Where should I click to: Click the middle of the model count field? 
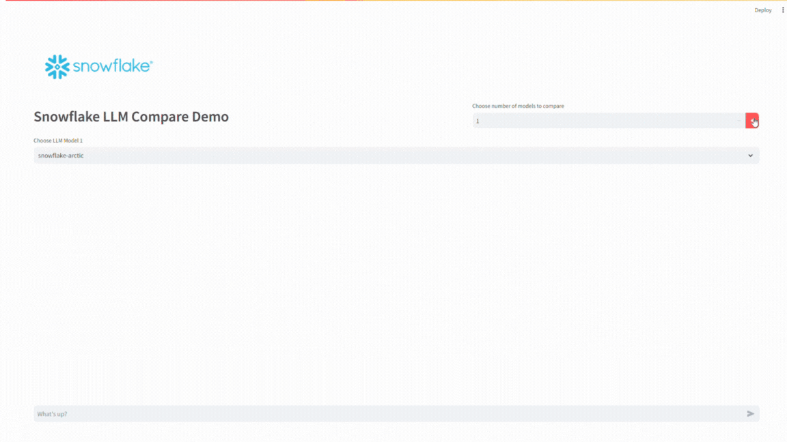point(605,121)
